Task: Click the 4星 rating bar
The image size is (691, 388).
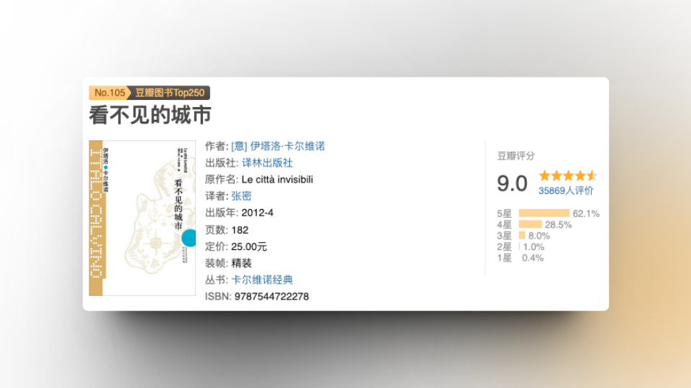Action: [530, 224]
